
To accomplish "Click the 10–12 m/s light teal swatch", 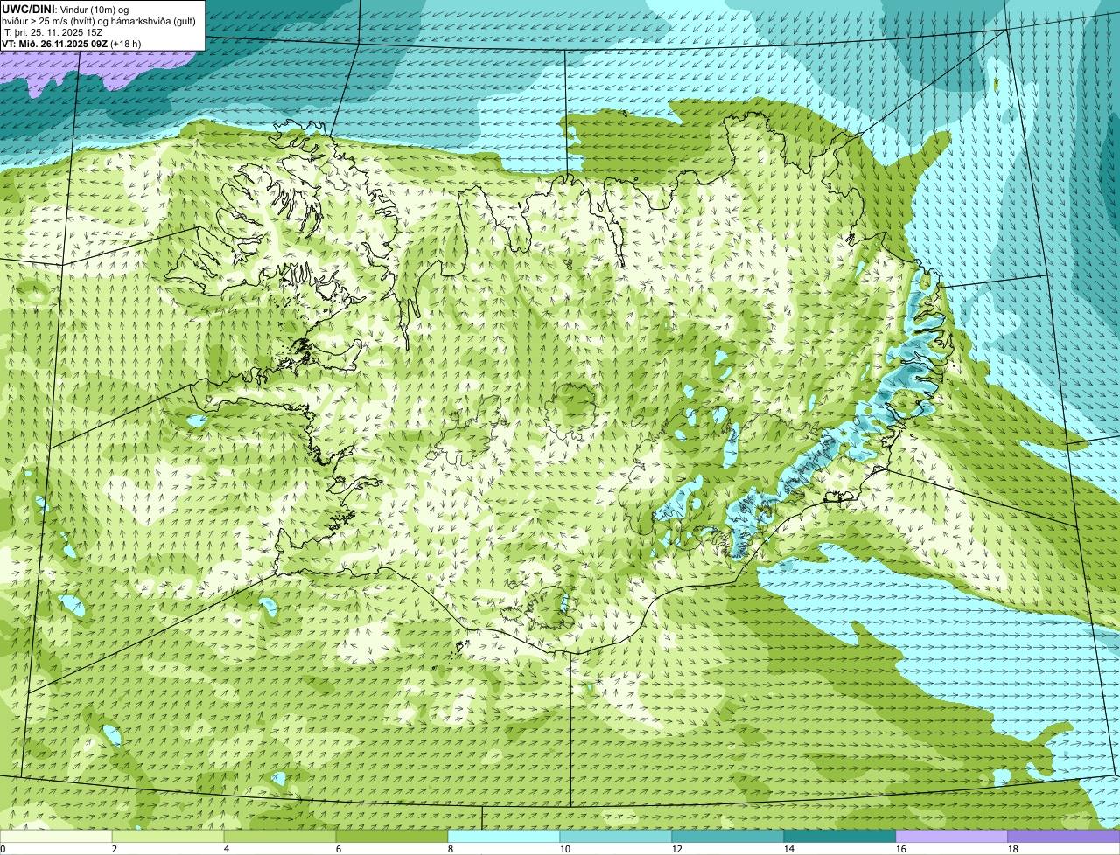I will [x=616, y=836].
